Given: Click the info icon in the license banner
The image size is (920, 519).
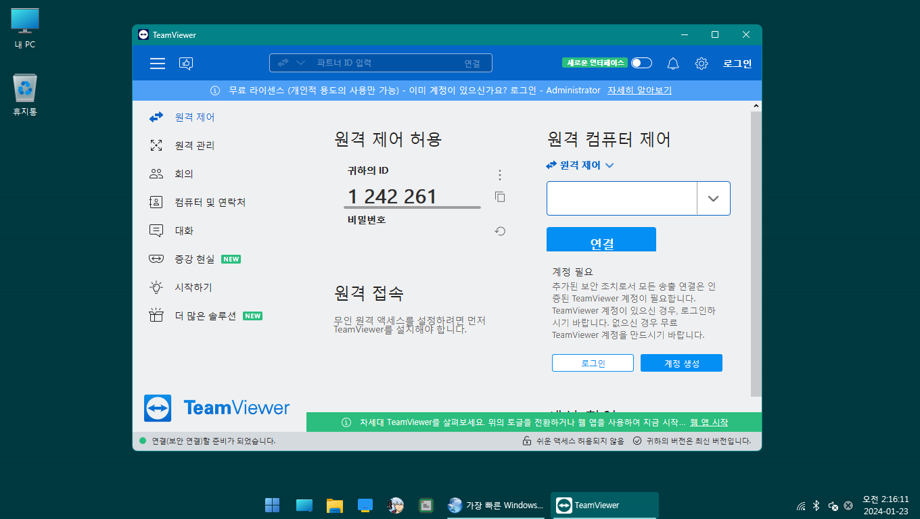Looking at the screenshot, I should (215, 91).
